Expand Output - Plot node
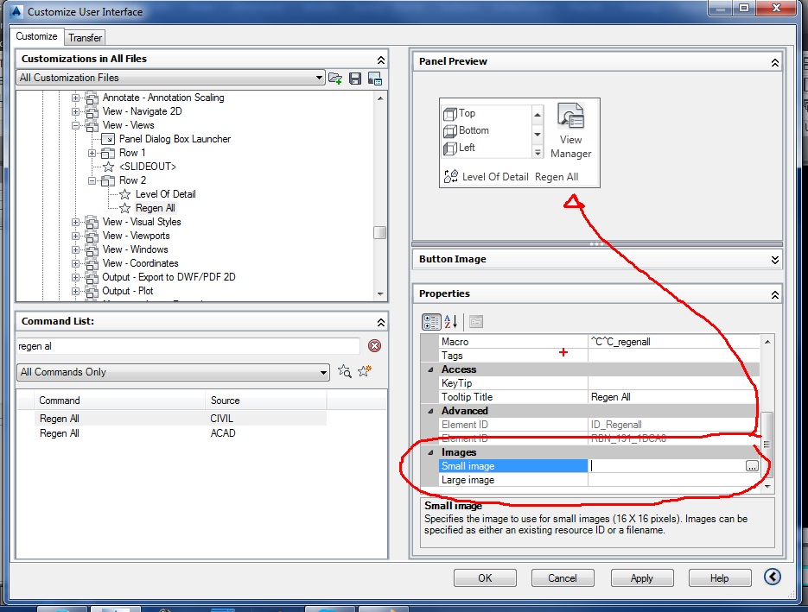Screen dimensions: 808x612 click(75, 292)
